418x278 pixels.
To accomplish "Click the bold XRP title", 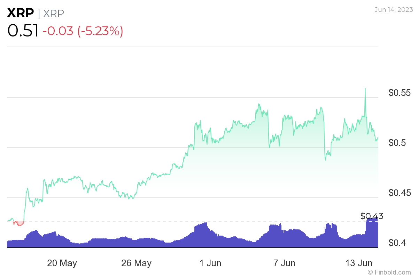I will (21, 13).
